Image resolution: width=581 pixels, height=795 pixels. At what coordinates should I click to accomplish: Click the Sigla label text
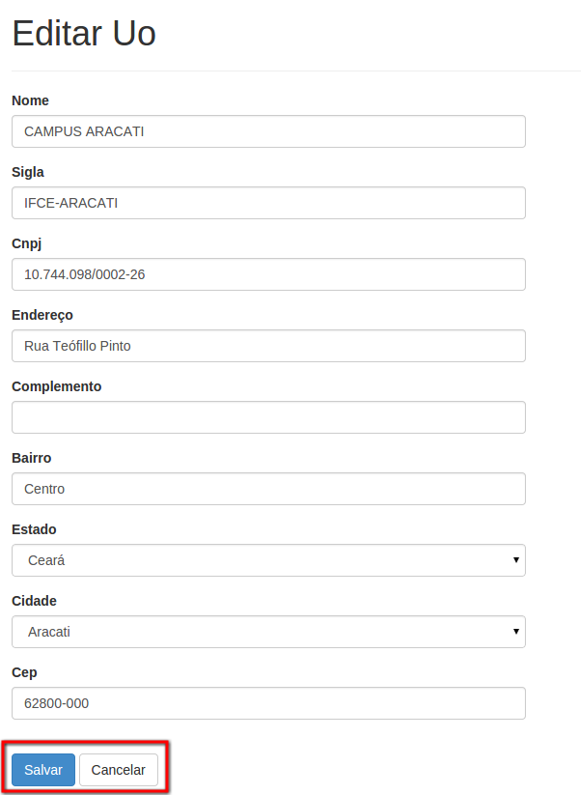(28, 172)
